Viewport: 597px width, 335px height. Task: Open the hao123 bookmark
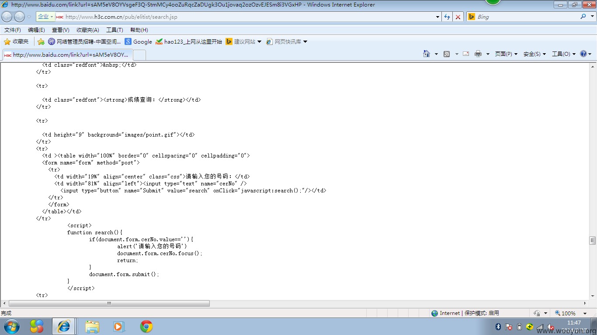click(x=189, y=41)
